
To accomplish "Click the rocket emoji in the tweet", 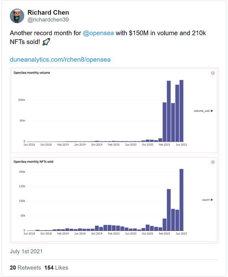I will (46, 43).
